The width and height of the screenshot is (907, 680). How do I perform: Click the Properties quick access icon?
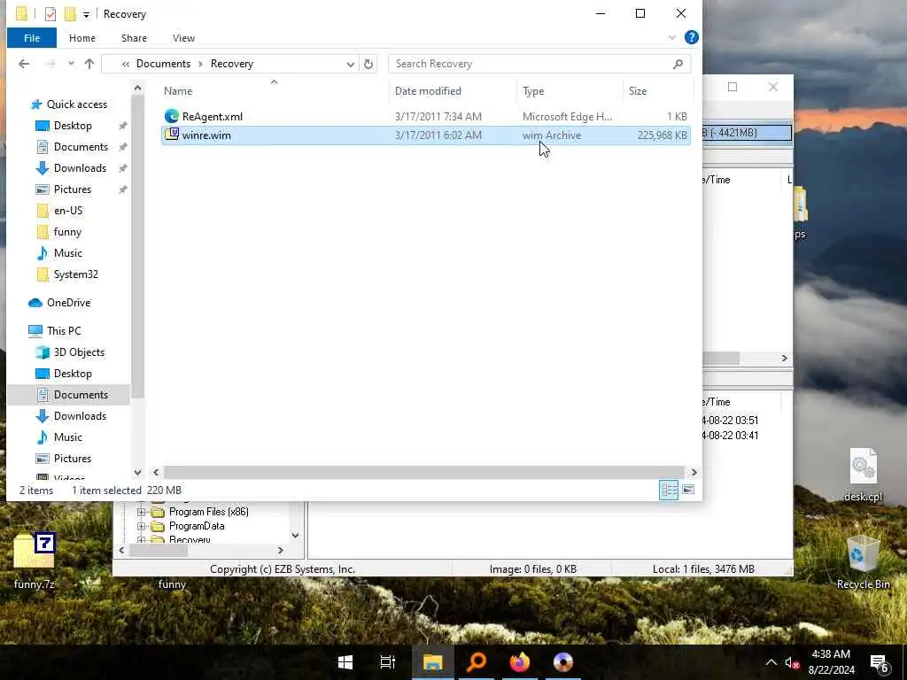point(50,14)
